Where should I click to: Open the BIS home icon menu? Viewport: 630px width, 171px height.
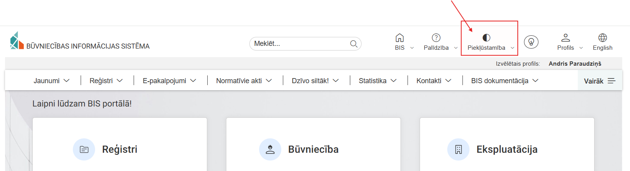tap(400, 38)
